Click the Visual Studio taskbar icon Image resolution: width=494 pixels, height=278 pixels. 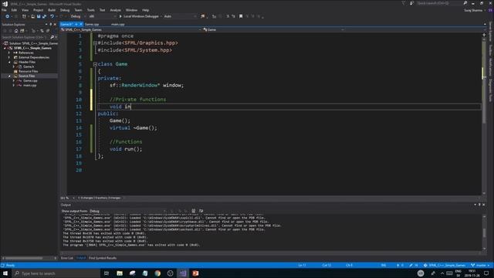183,273
